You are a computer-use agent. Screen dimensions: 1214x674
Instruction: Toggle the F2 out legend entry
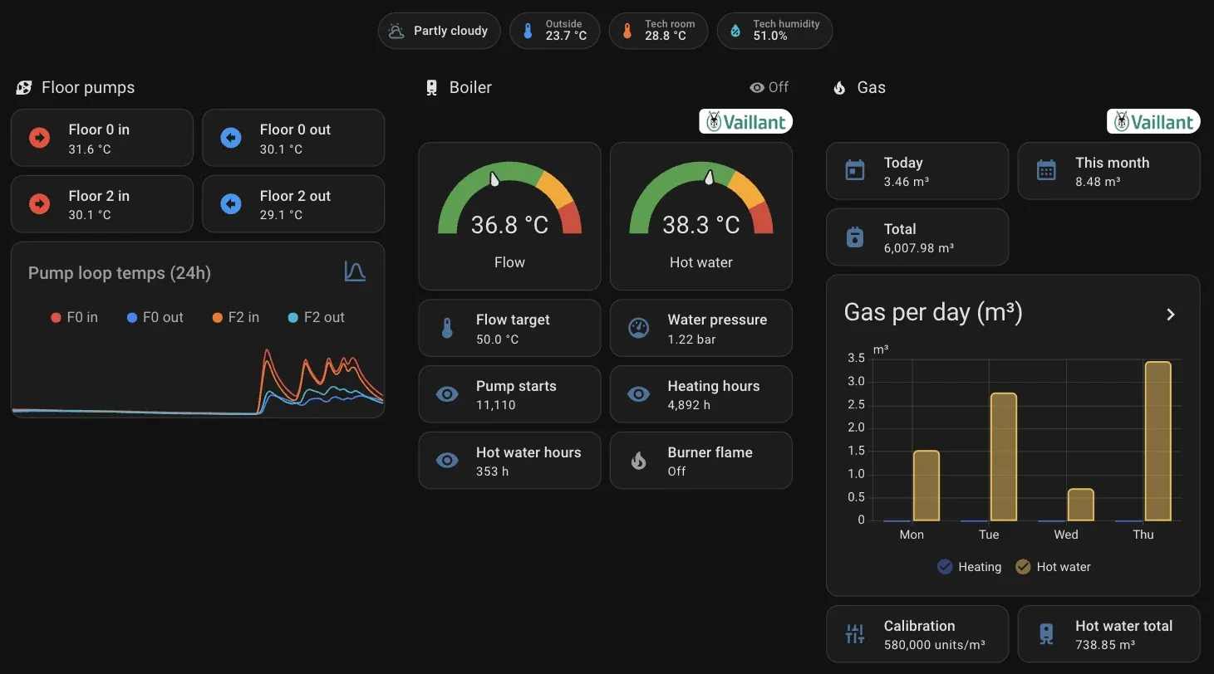(x=316, y=317)
